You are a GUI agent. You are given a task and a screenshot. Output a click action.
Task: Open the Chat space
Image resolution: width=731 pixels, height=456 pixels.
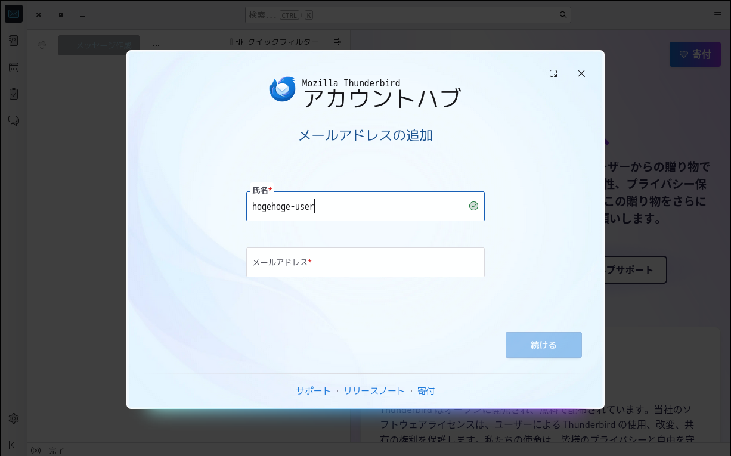[14, 121]
